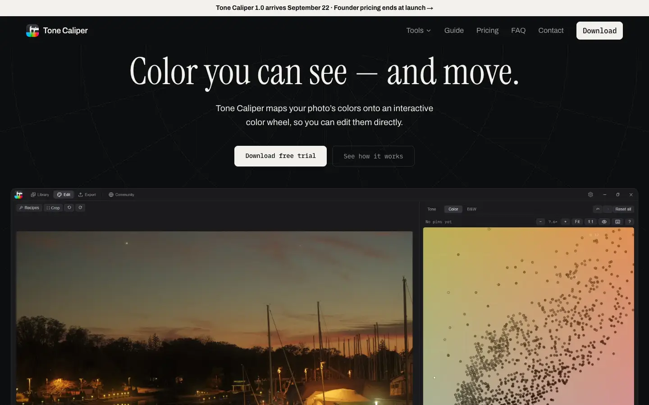Click the 7.6× zoom level value

click(553, 222)
